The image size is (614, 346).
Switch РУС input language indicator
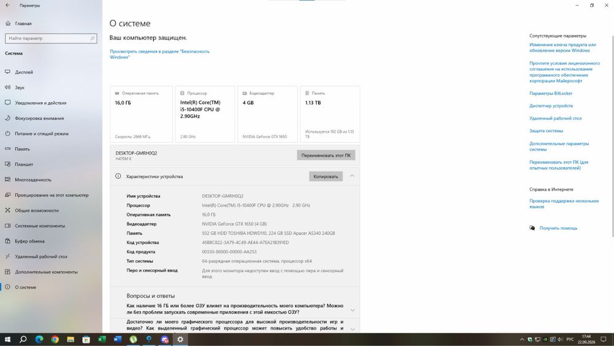click(x=570, y=339)
